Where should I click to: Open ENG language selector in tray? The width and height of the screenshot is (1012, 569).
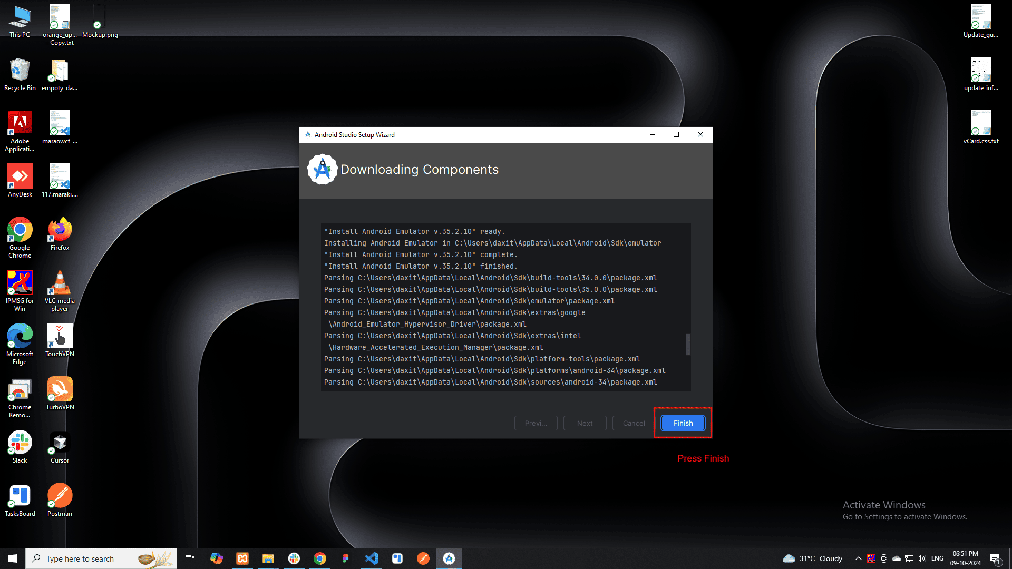pyautogui.click(x=937, y=558)
